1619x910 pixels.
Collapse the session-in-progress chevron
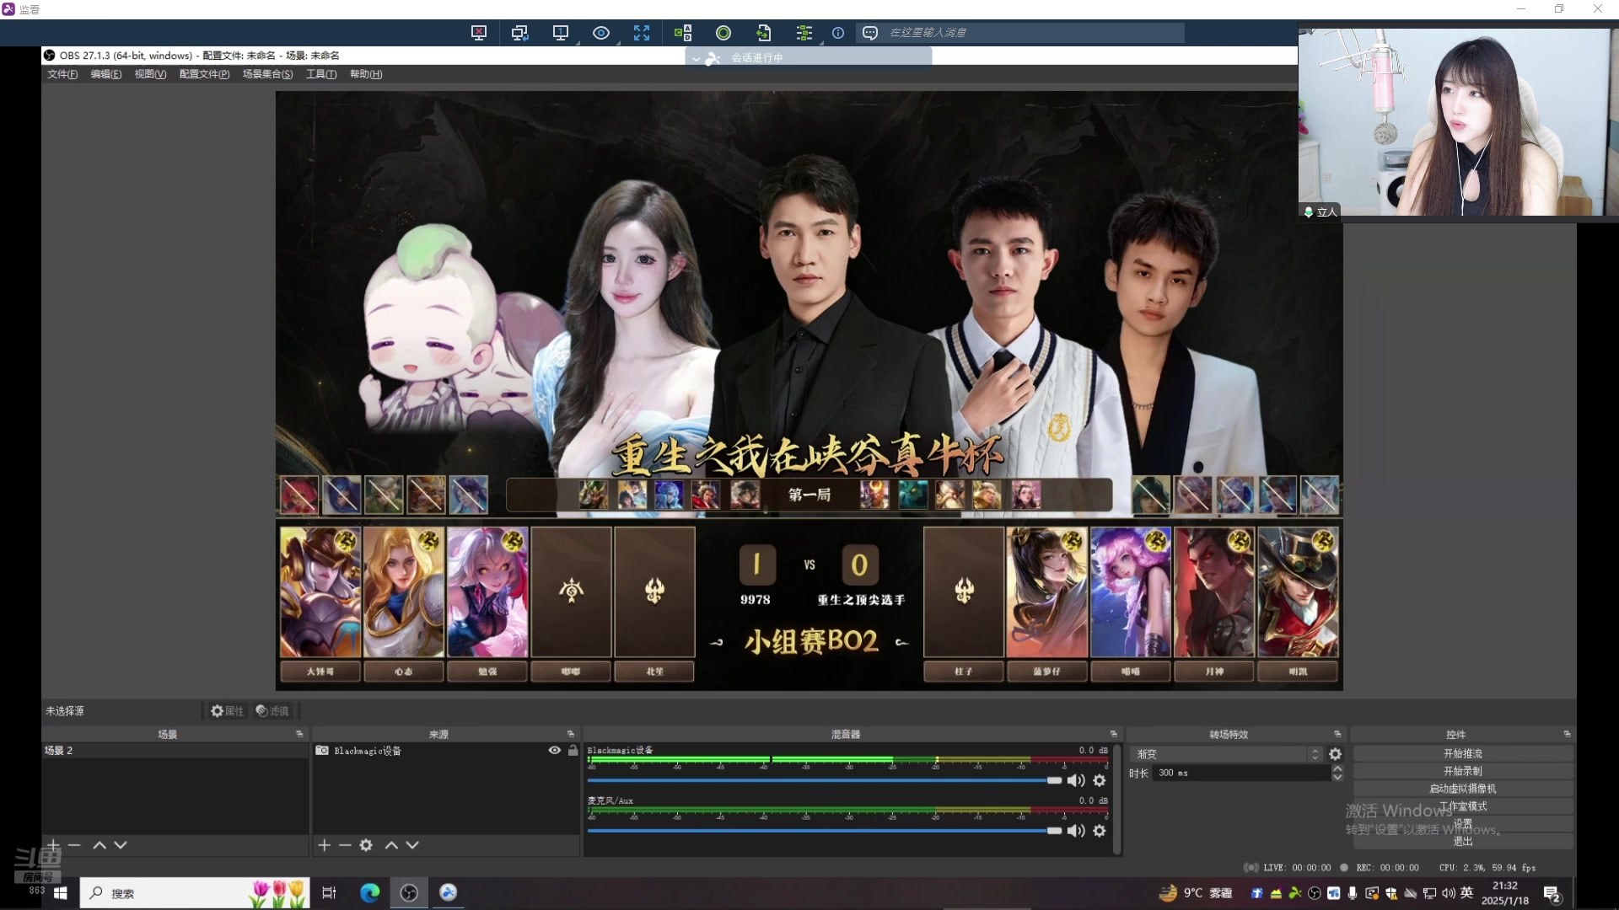696,58
